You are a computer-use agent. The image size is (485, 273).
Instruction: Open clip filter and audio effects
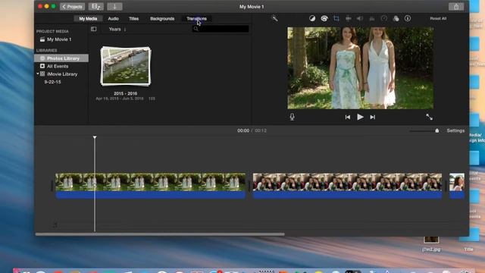pos(396,18)
